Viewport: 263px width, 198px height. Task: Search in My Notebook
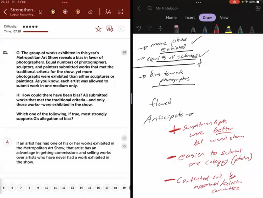(150, 8)
